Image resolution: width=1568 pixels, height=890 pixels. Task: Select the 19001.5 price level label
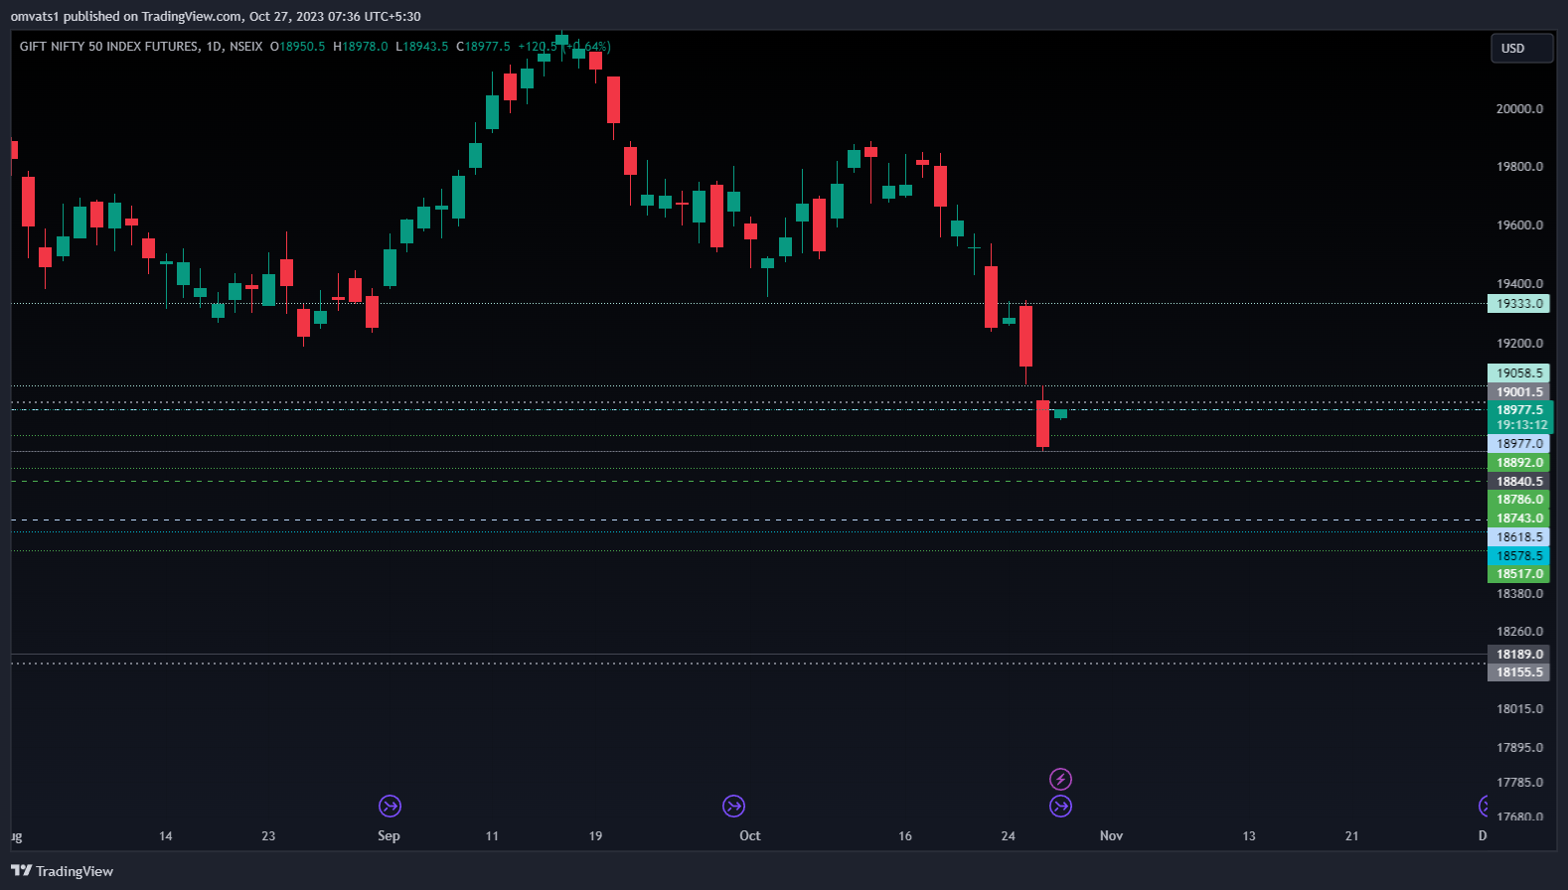tap(1518, 392)
